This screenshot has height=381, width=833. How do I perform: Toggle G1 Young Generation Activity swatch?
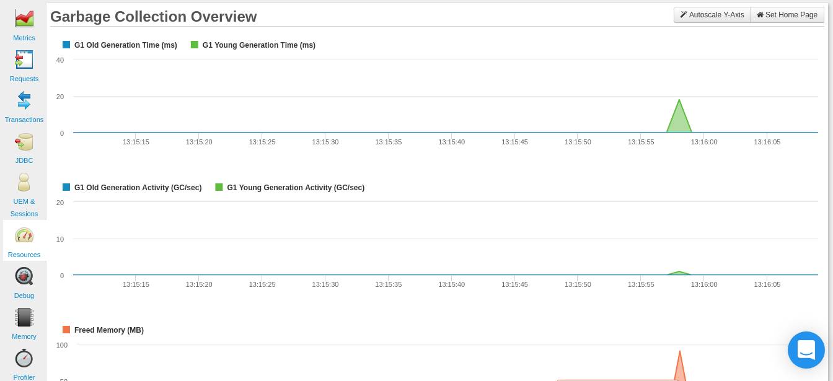tap(219, 187)
